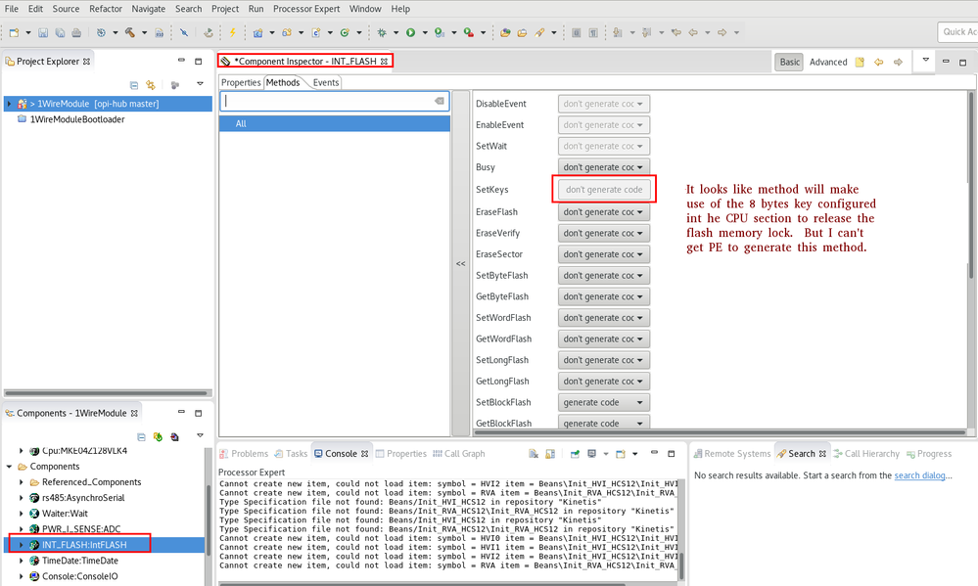The image size is (978, 586).
Task: Click the yellow note icon in Component Inspector
Action: pos(860,62)
